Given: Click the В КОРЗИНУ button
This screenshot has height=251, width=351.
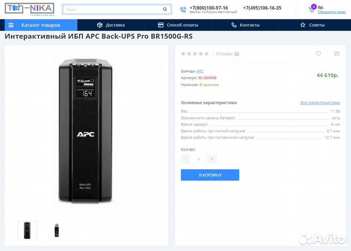Looking at the screenshot, I should click(210, 175).
